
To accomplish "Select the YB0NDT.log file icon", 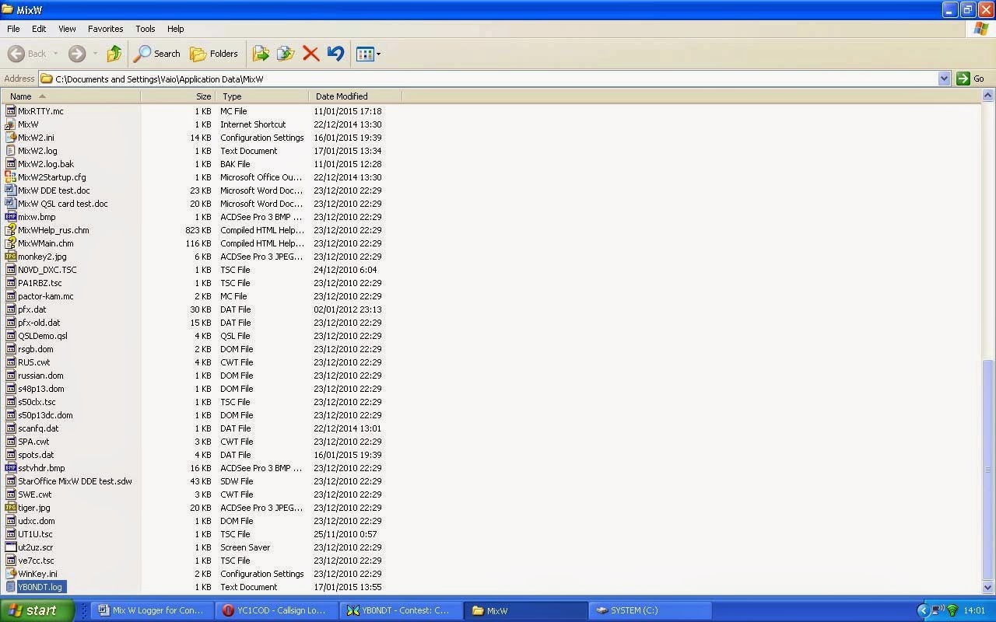I will coord(11,587).
